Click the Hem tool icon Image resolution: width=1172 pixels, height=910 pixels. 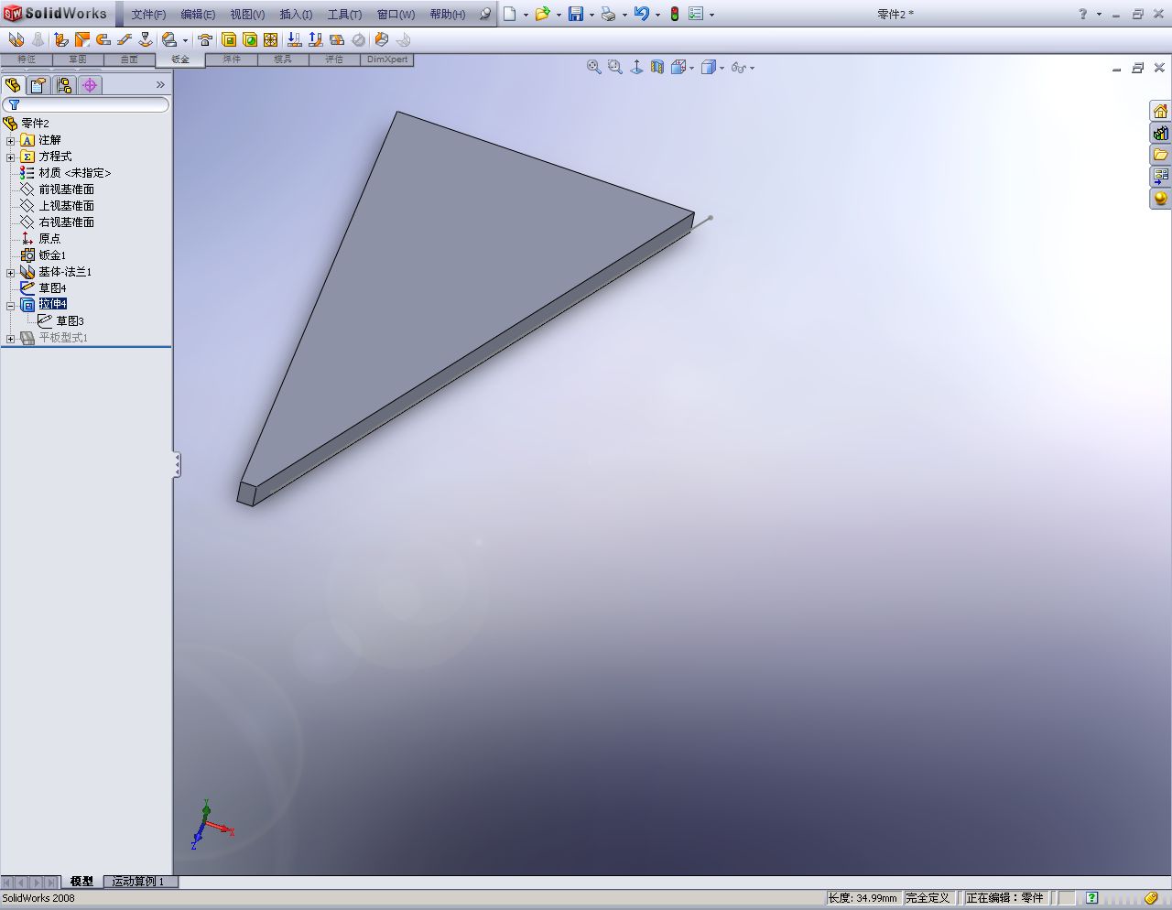pos(103,39)
